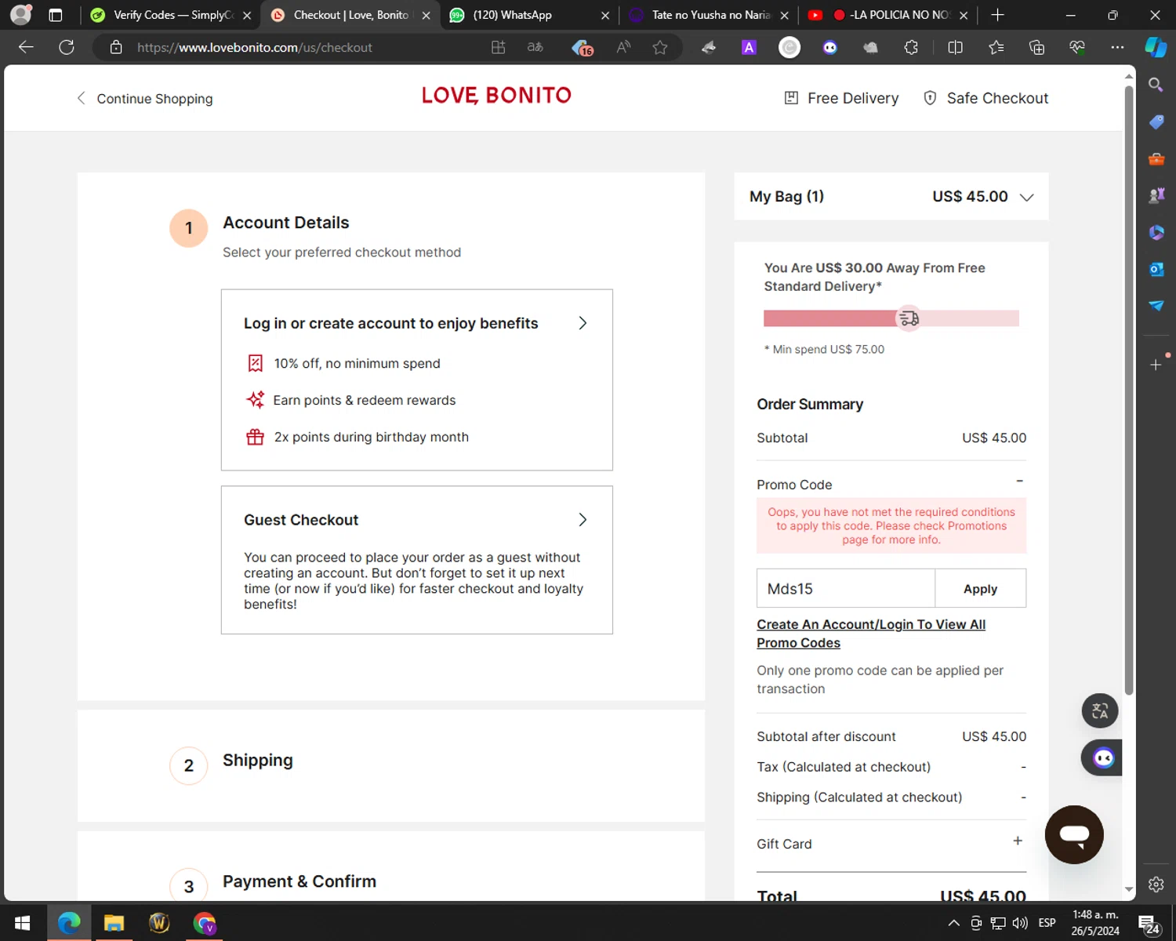This screenshot has height=941, width=1176.
Task: Click the page vertical scrollbar
Action: coord(1129,390)
